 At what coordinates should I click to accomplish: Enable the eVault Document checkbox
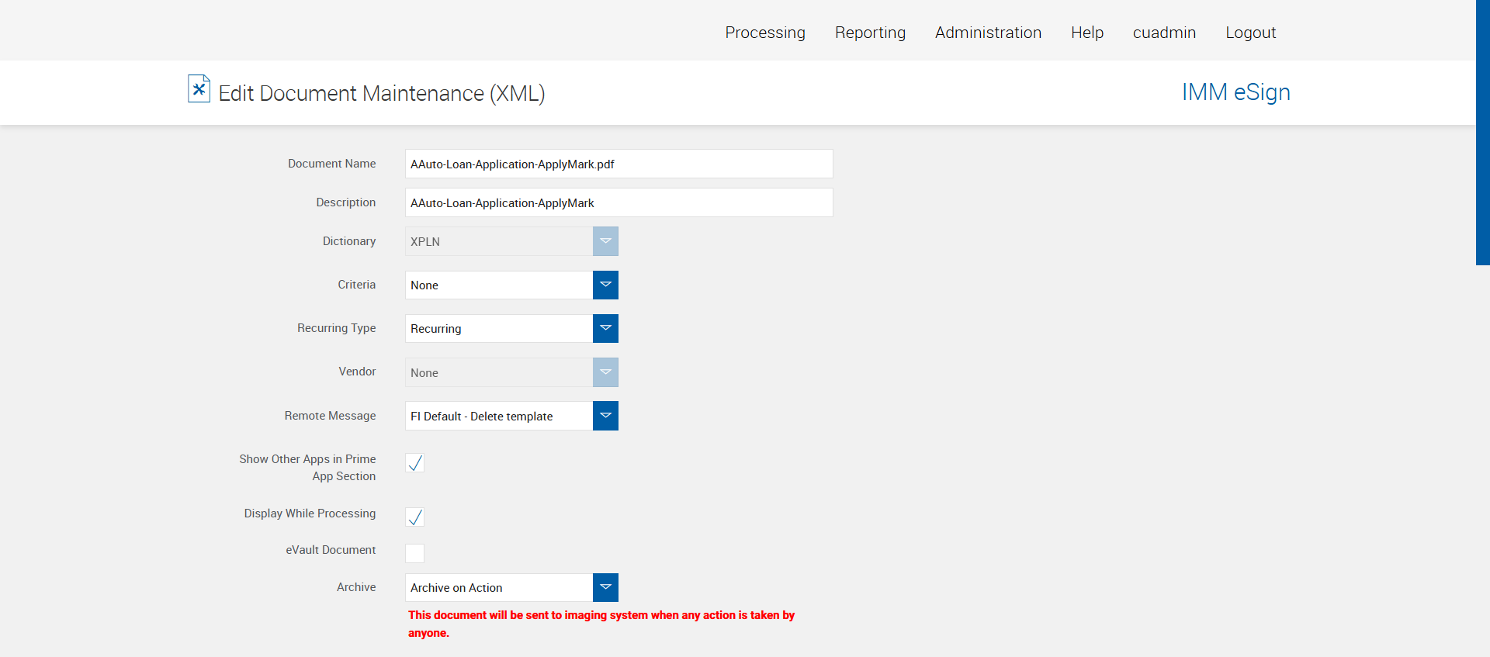(x=415, y=553)
